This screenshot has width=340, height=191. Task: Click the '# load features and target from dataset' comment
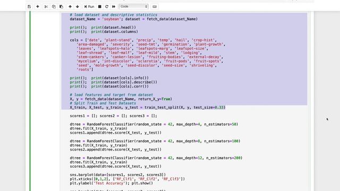tap(111, 94)
